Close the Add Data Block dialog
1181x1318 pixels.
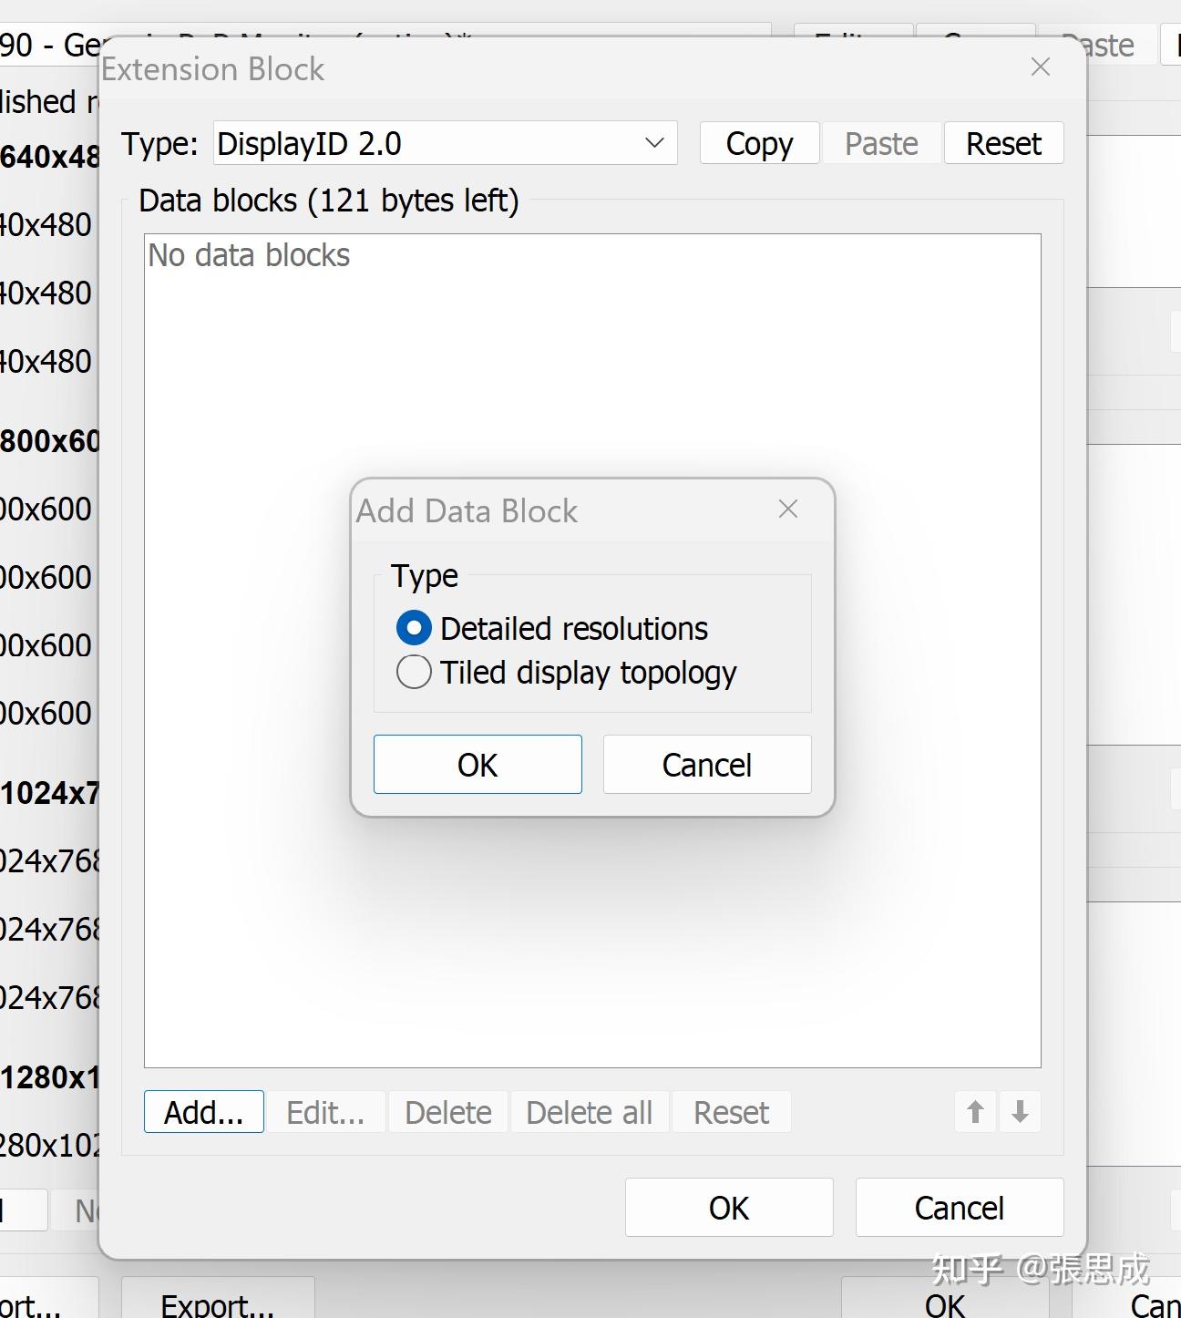[788, 510]
